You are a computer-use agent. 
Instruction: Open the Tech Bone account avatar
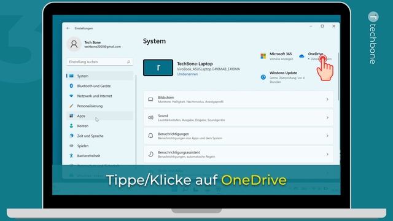(x=74, y=44)
